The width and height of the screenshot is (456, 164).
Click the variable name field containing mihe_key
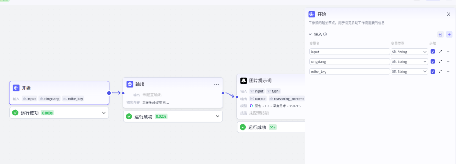350,72
